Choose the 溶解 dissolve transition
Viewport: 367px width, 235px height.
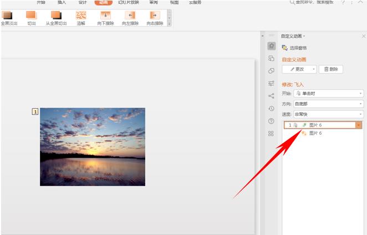point(81,18)
